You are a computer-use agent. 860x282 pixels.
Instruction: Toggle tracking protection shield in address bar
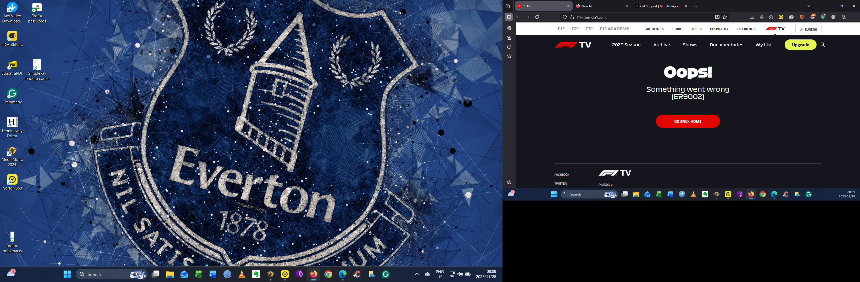(565, 17)
